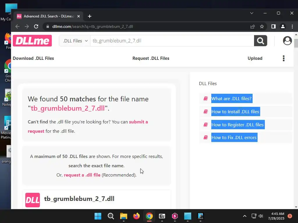This screenshot has height=223, width=298.
Task: Open the taskbar clock showing 4:45 AM
Action: click(276, 216)
